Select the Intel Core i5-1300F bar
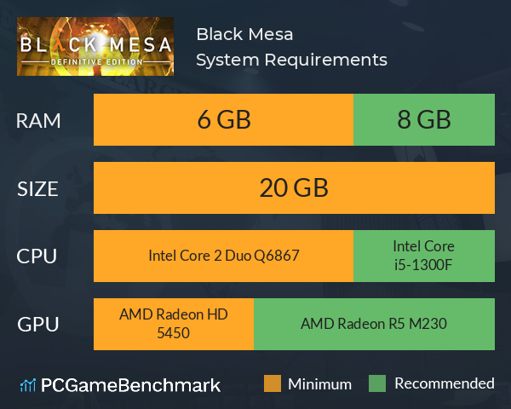511x409 pixels. click(424, 256)
